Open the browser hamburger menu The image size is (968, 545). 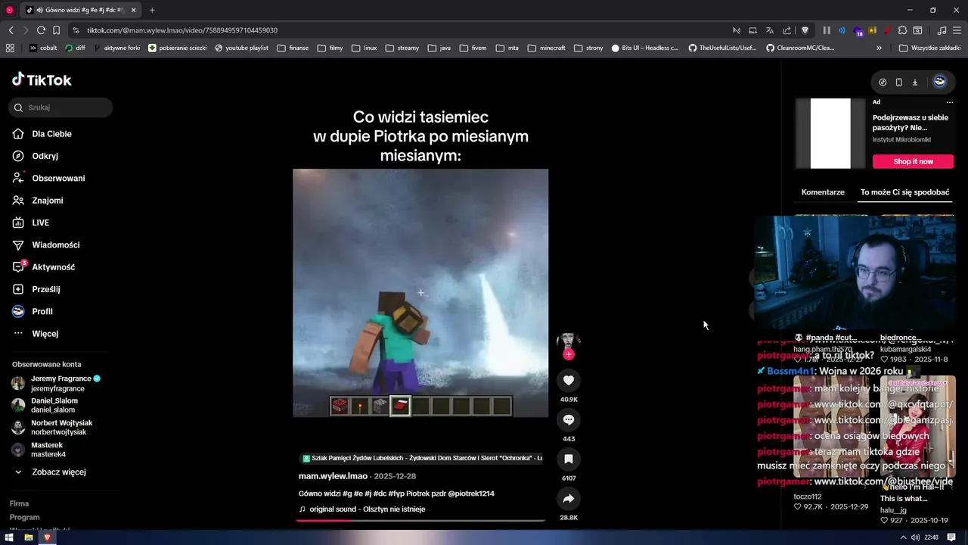(x=957, y=30)
